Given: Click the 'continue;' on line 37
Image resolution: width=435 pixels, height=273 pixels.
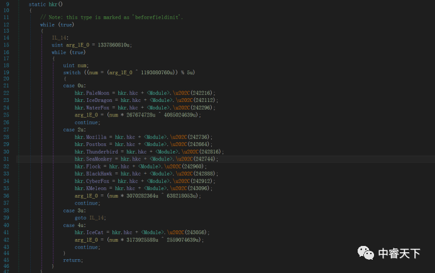Looking at the screenshot, I should pyautogui.click(x=87, y=203).
